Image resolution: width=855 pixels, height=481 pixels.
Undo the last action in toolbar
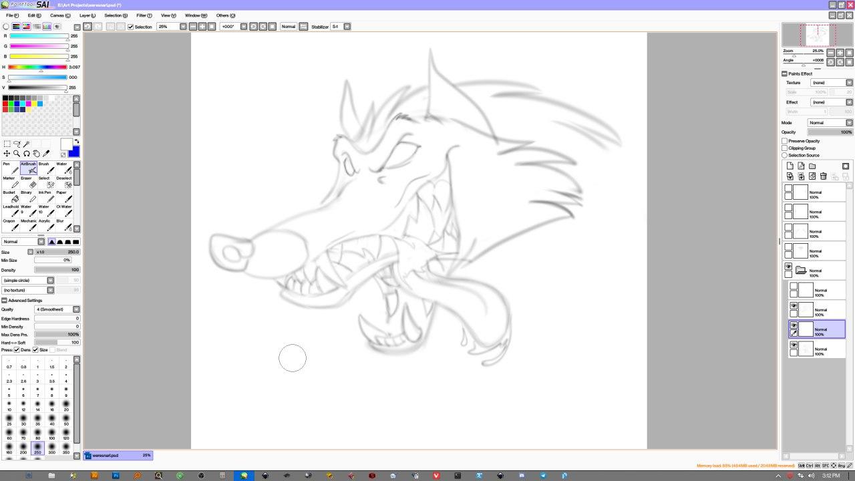(x=88, y=27)
